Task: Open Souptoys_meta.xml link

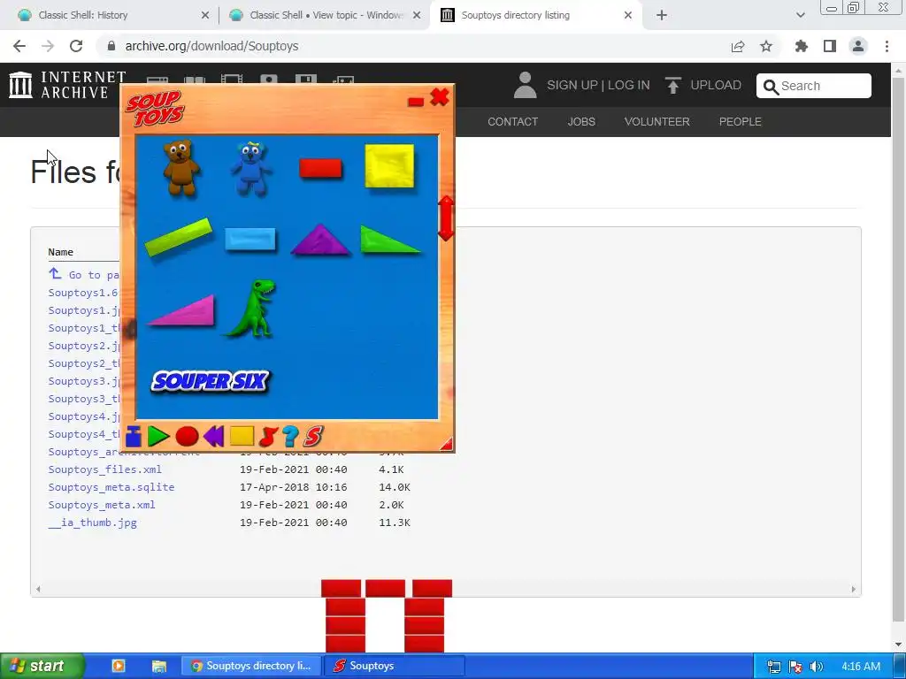Action: 102,505
